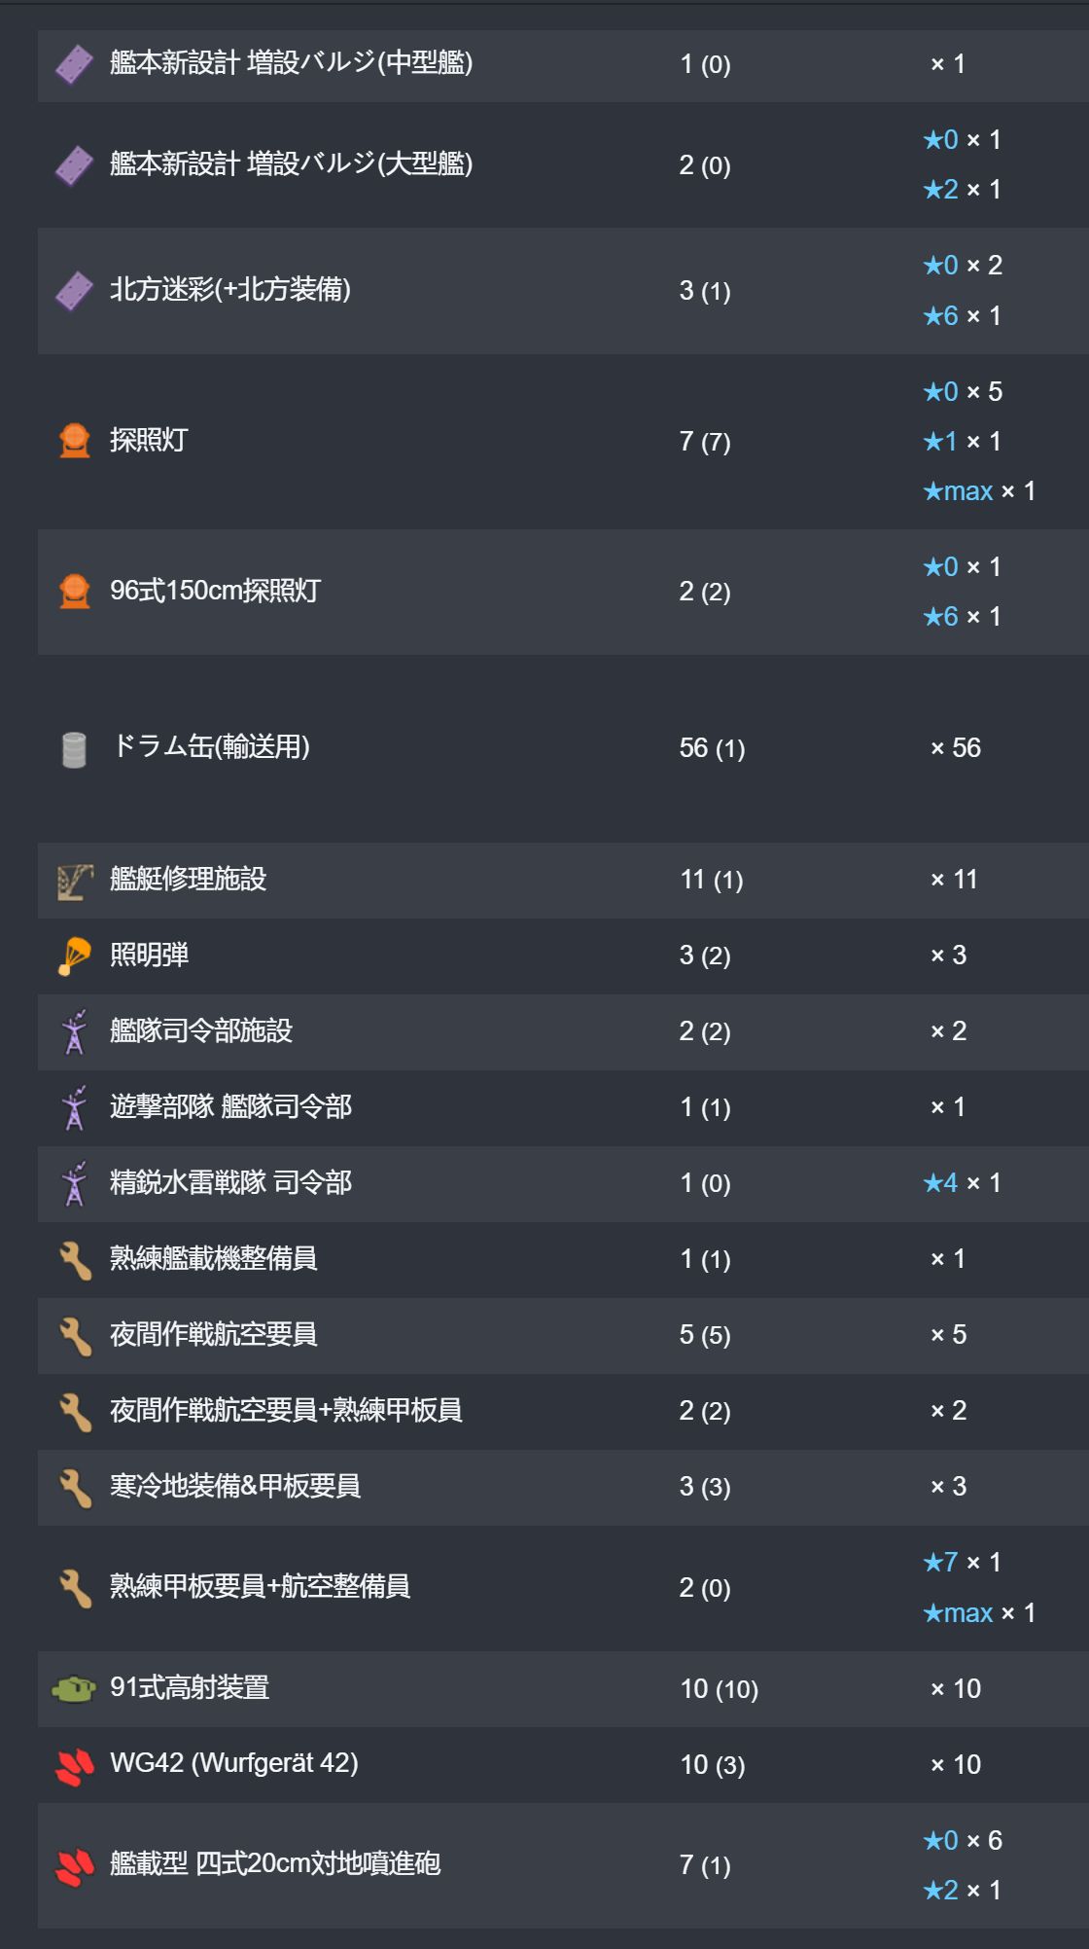Select the 夜間作戦航空要員 row label
The image size is (1089, 1949).
[213, 1335]
